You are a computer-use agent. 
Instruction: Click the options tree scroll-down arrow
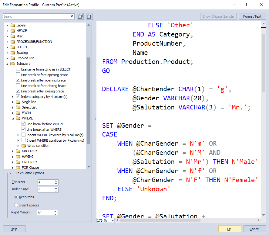[x=89, y=167]
